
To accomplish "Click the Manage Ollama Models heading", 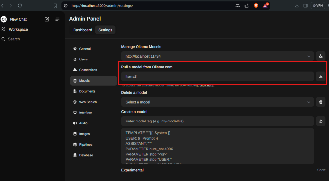I will tap(141, 47).
